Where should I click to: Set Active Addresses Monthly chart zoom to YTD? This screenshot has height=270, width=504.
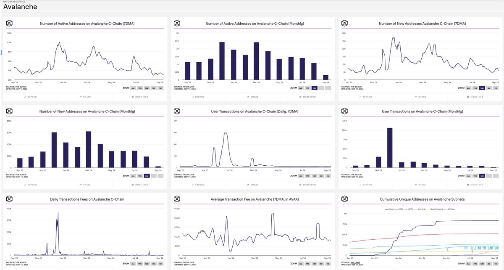coord(307,88)
